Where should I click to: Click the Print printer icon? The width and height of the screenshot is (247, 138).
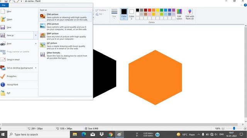pyautogui.click(x=3, y=44)
